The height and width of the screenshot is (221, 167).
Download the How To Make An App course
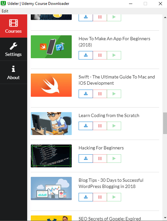(86, 55)
